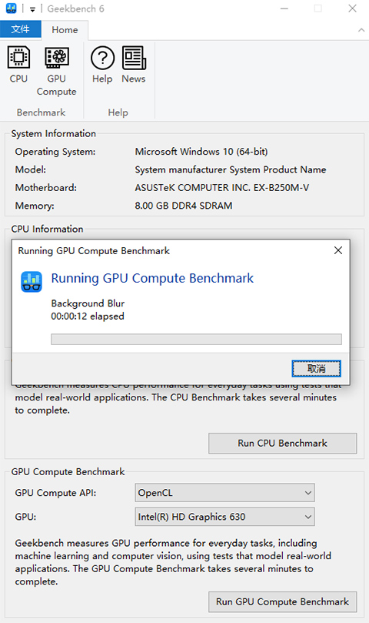Screen dimensions: 369x623
Task: Open the quick access toolbar customize arrow
Action: click(32, 9)
